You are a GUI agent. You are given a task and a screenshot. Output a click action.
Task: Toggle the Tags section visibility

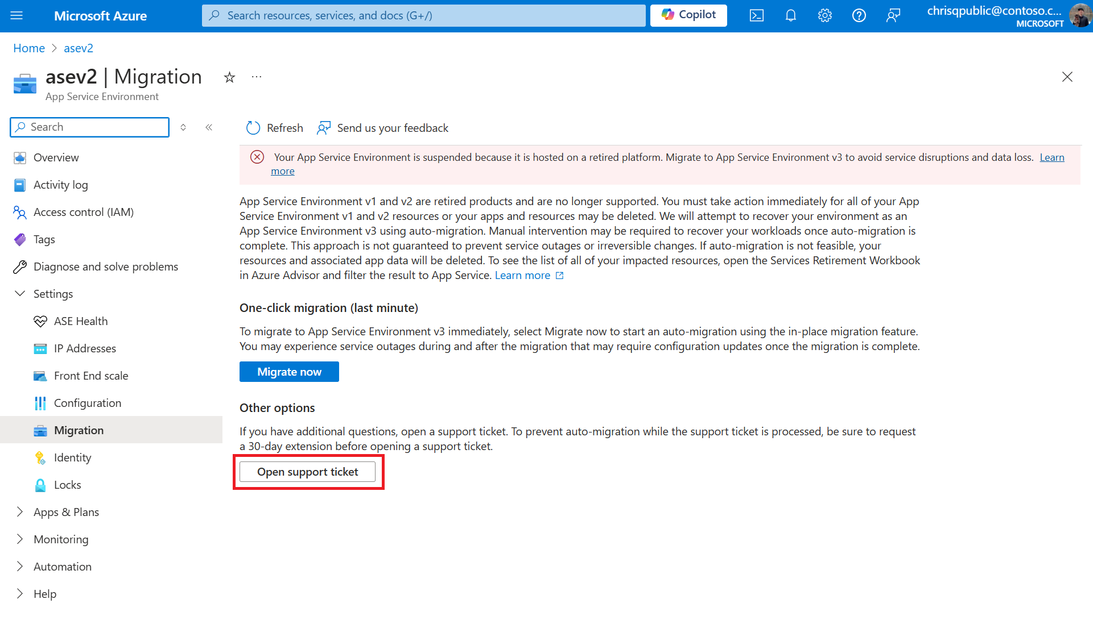tap(44, 239)
